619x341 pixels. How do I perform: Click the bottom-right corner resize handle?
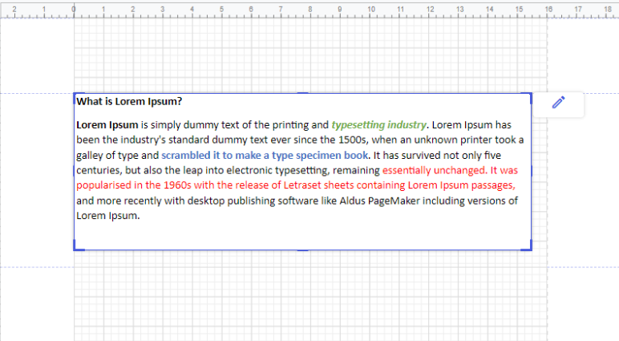pyautogui.click(x=527, y=246)
